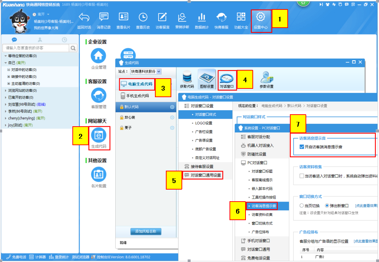This screenshot has width=379, height=262.
Task: Toggle 开启访客端消息提示音 checkbox
Action: 302,147
